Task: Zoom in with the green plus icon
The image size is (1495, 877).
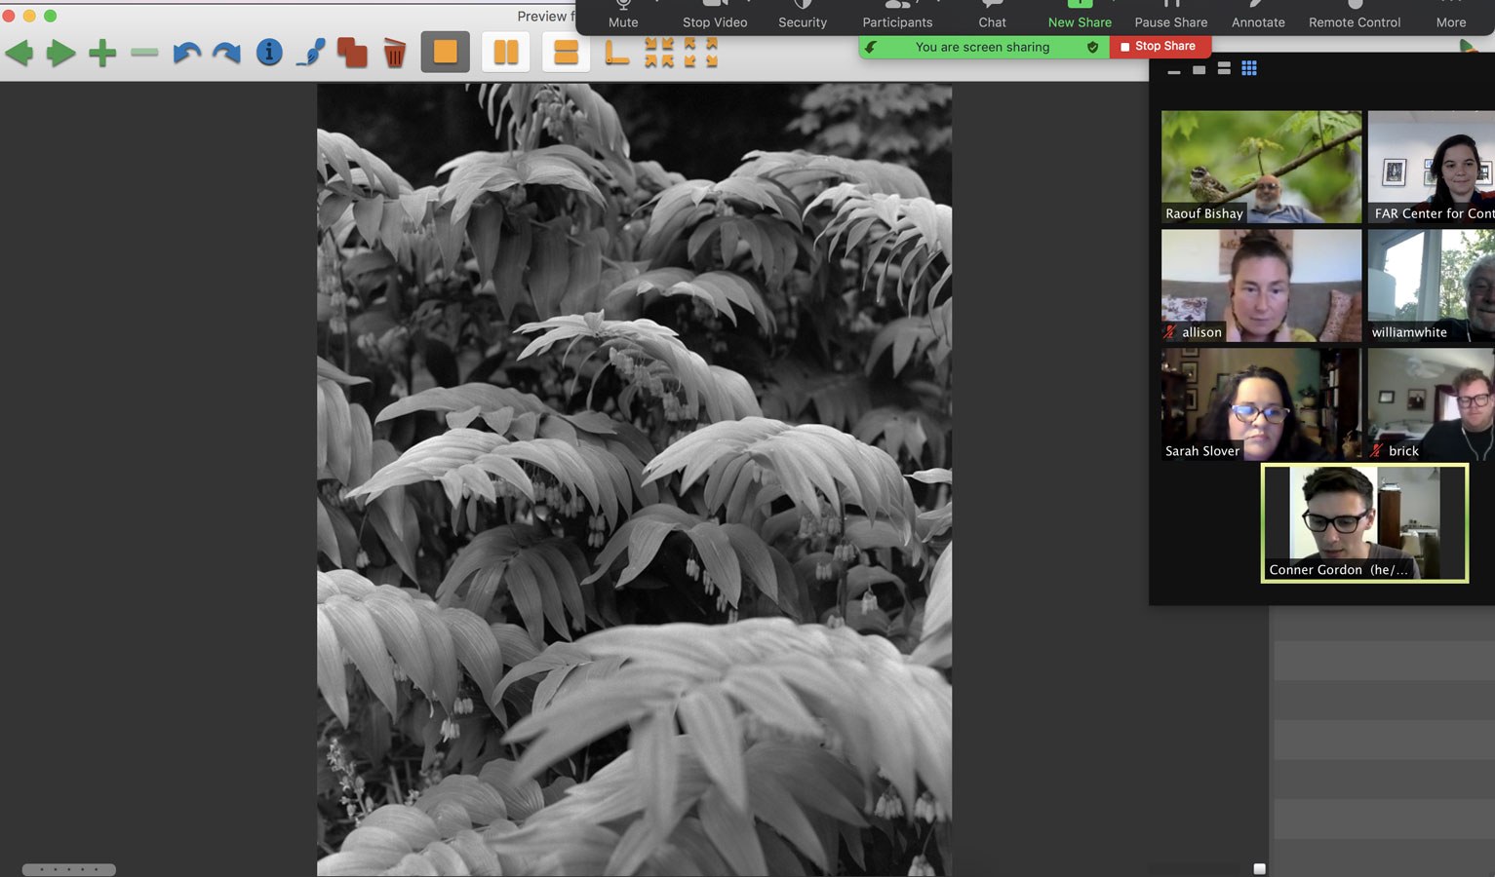Action: pyautogui.click(x=102, y=53)
